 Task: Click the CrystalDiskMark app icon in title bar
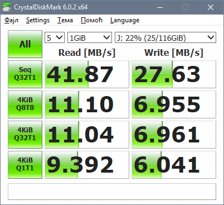coord(7,7)
